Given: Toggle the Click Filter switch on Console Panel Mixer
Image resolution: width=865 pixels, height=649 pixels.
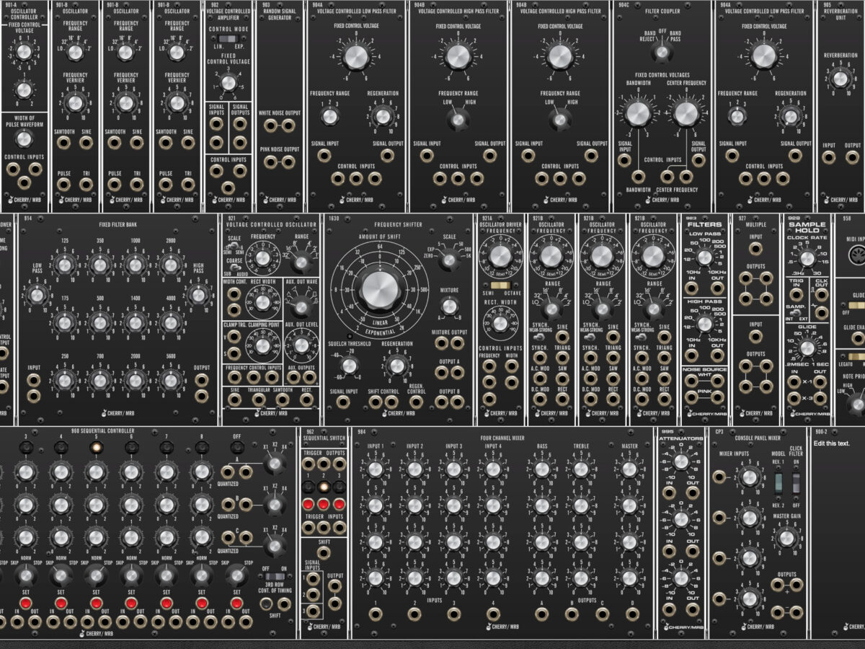Looking at the screenshot, I should coord(796,482).
